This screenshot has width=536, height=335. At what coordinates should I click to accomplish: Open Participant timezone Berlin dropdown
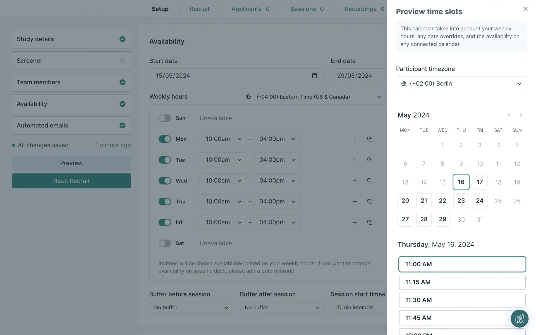click(x=461, y=84)
